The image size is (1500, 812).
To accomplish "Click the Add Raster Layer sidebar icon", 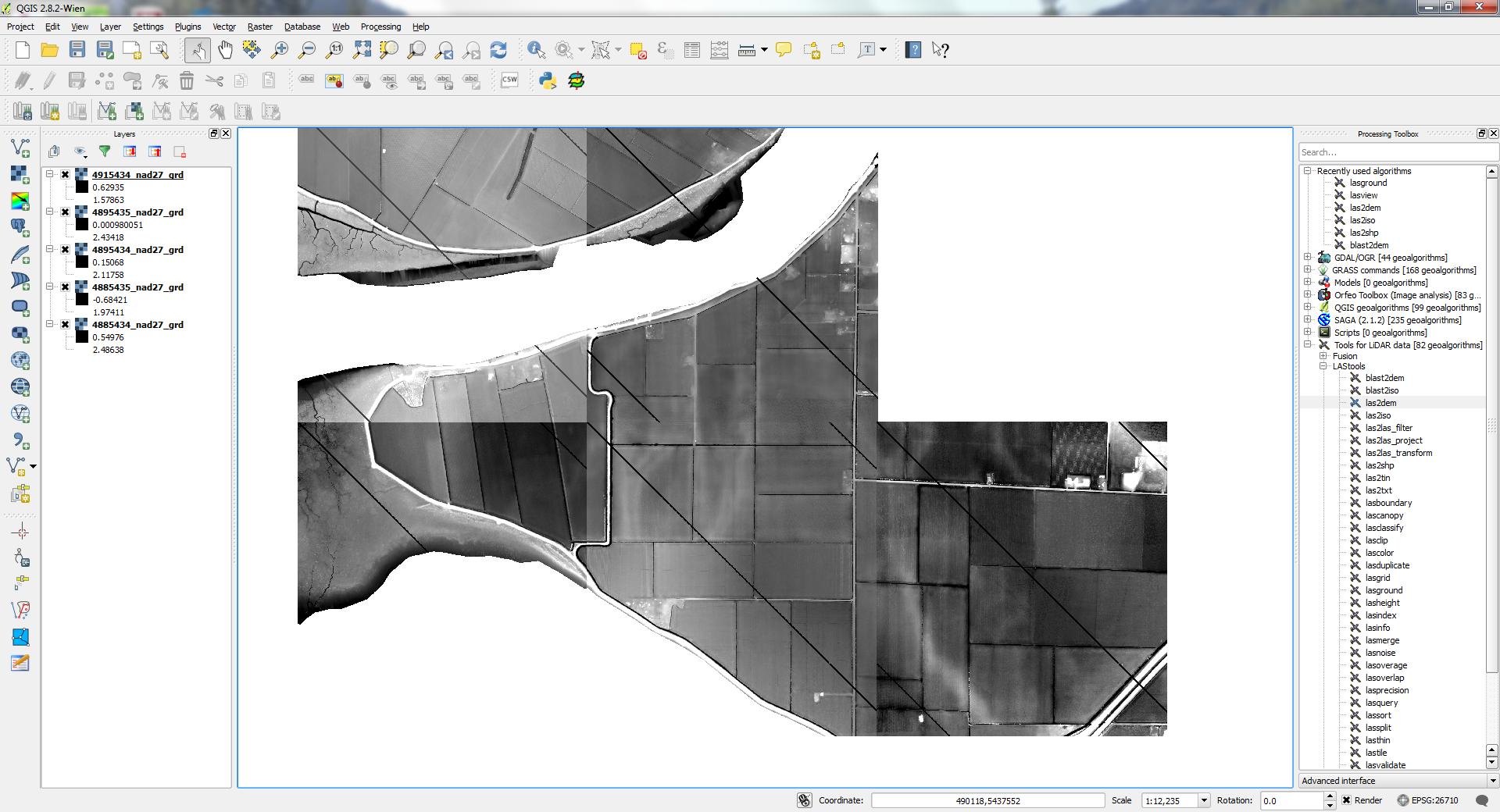I will 20,174.
